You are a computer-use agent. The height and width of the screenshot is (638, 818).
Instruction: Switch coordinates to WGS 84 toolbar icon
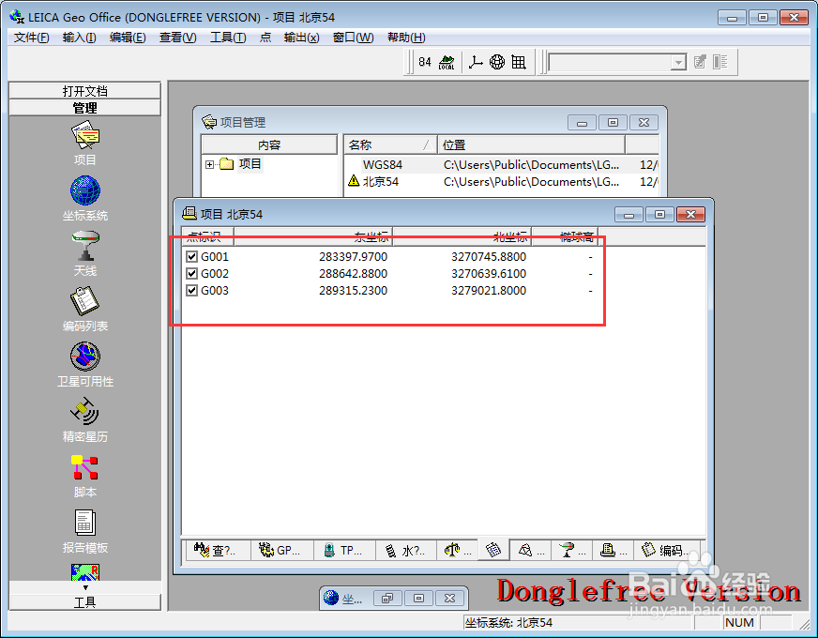(425, 63)
